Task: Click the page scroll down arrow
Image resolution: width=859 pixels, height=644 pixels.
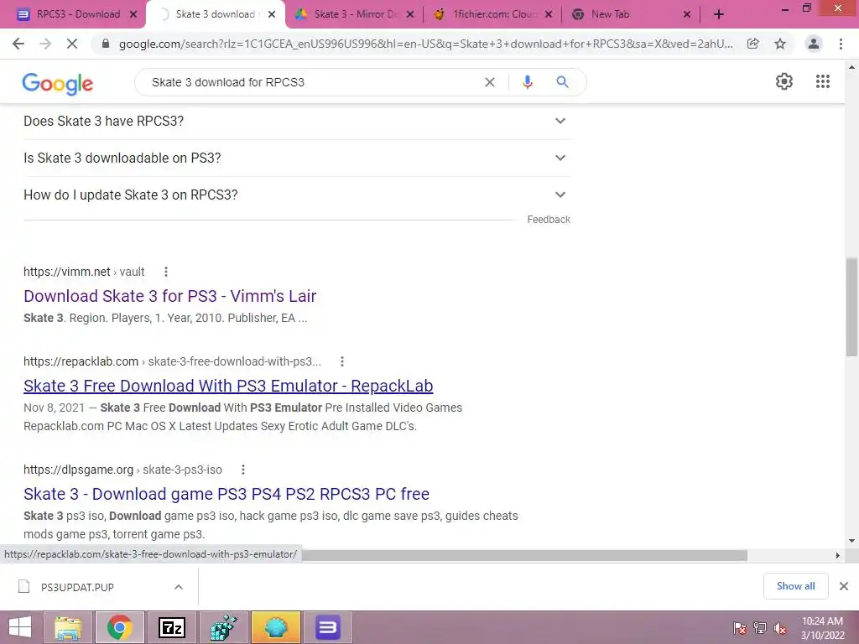Action: [x=851, y=541]
